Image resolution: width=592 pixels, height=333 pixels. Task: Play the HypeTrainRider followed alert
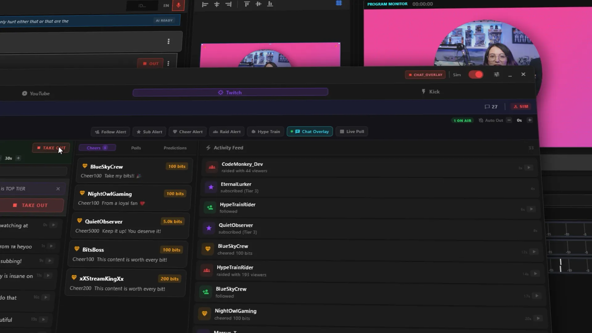coord(531,209)
